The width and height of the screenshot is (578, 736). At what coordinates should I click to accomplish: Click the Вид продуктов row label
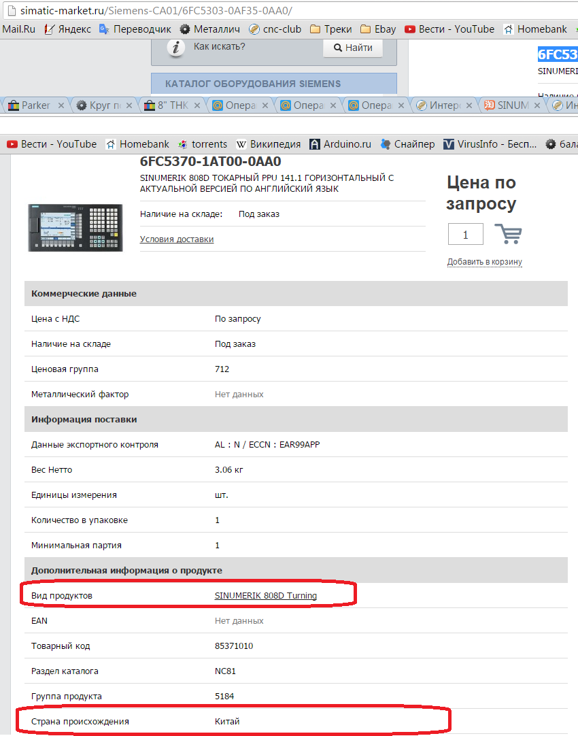(62, 596)
